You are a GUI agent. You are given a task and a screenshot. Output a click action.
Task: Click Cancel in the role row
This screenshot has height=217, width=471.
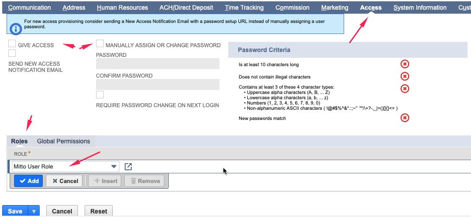(64, 181)
